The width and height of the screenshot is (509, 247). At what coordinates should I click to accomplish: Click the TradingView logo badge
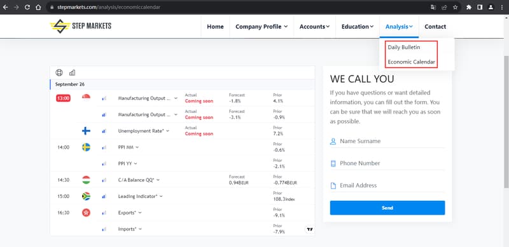point(310,229)
